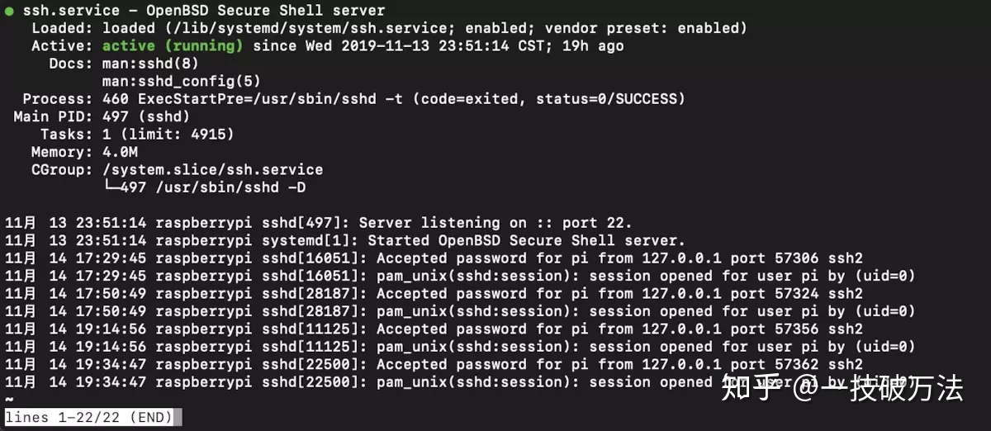
Task: Click the Main PID 497 (sshd) line
Action: point(102,116)
